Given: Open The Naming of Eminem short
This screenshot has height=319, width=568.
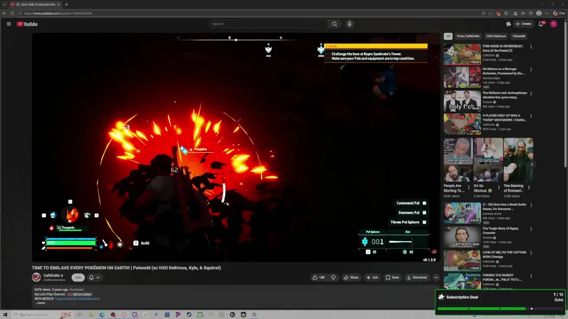Looking at the screenshot, I should tap(518, 160).
